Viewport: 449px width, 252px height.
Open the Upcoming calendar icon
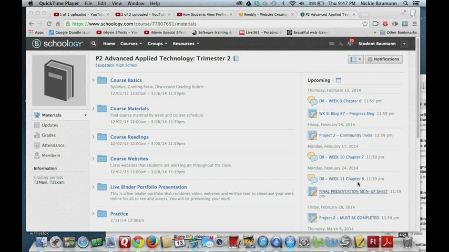(x=338, y=80)
